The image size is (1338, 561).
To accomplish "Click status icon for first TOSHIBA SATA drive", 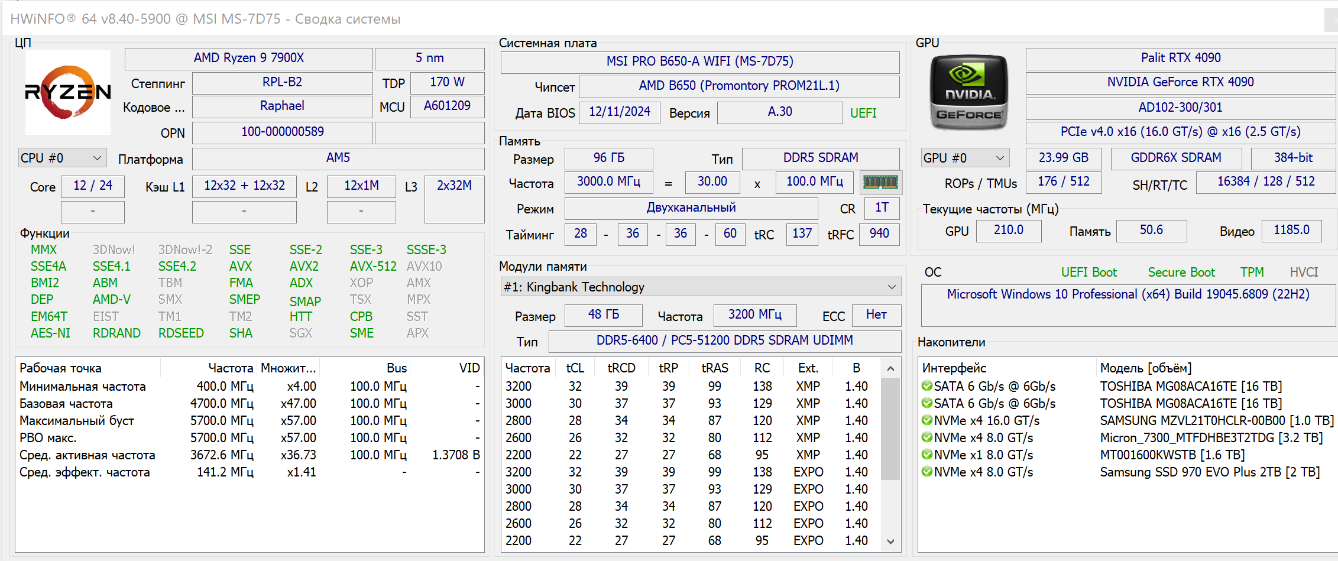I will pyautogui.click(x=926, y=387).
